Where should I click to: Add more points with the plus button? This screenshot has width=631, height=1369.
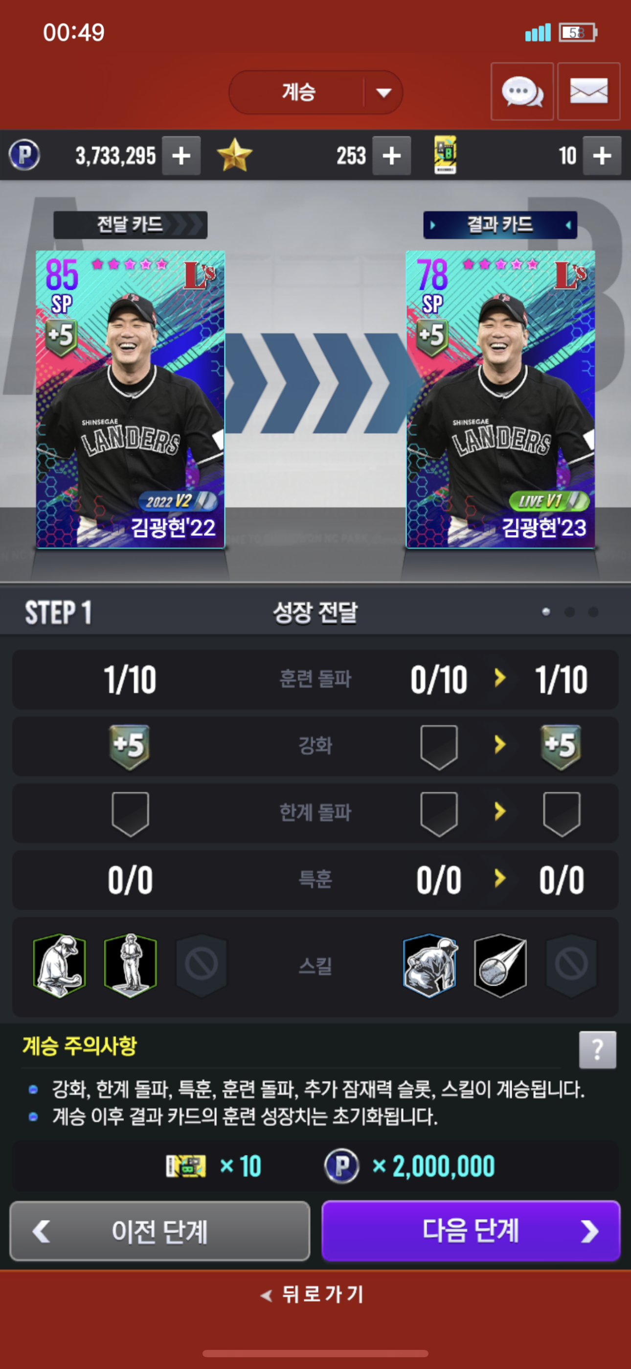click(181, 156)
